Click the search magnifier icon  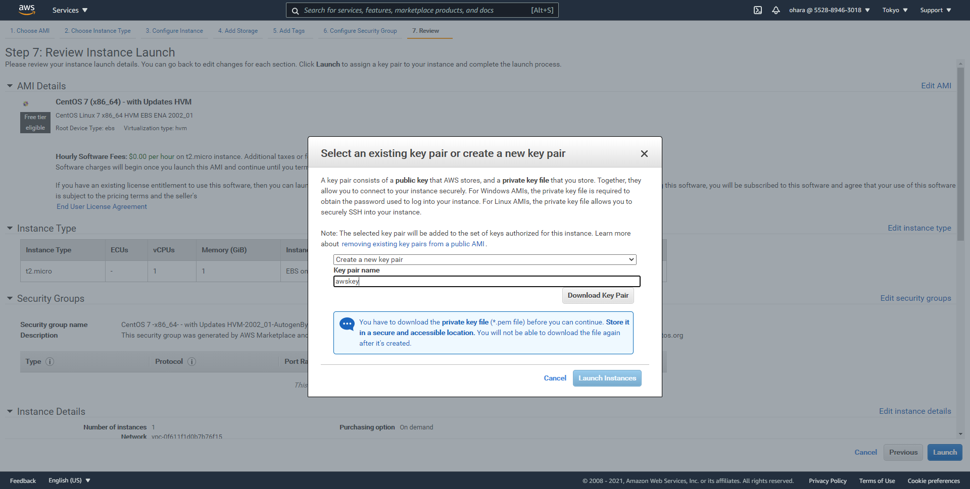[x=296, y=11]
